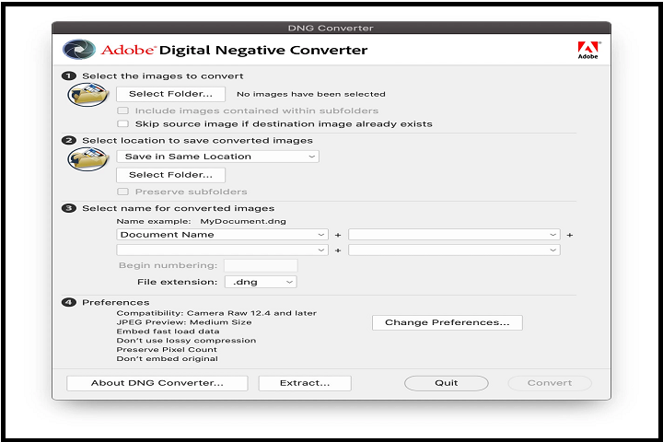Click the step 3 number badge
663x442 pixels.
[x=68, y=208]
